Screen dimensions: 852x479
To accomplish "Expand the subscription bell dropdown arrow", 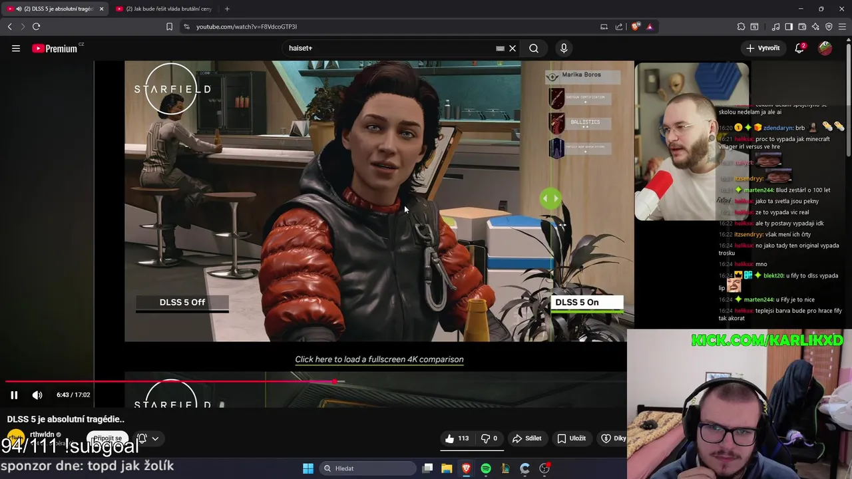I will click(155, 438).
